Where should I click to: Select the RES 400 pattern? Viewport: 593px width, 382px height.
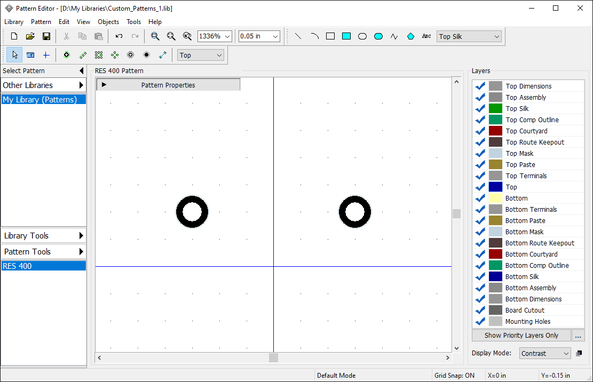click(43, 266)
